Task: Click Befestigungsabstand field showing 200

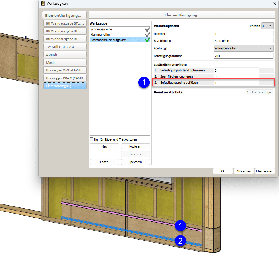Action: pos(244,56)
